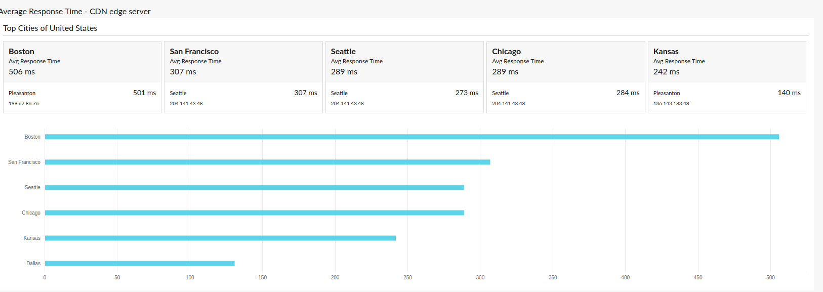Viewport: 823px width, 292px height.
Task: Click the 506 ms average in Boston card
Action: (22, 72)
